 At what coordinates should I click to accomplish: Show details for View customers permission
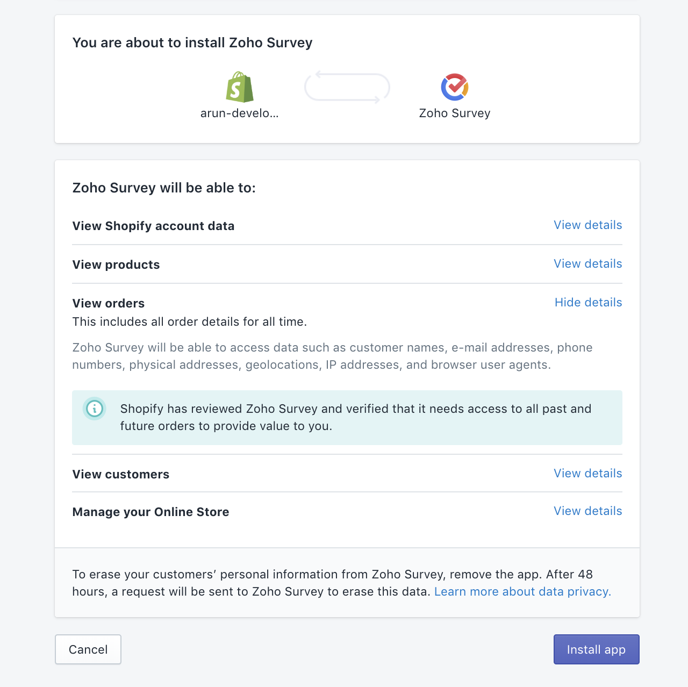pos(587,474)
